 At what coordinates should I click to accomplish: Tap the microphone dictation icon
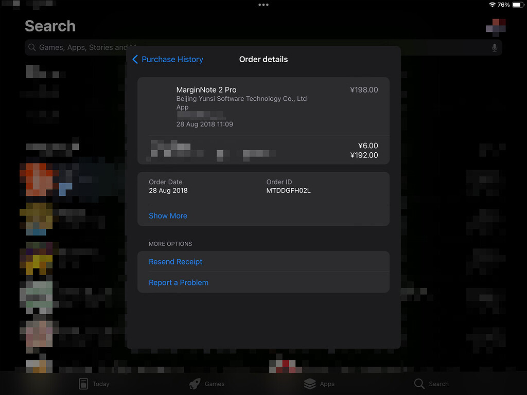click(494, 48)
